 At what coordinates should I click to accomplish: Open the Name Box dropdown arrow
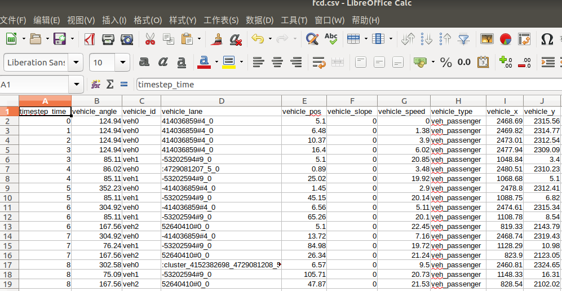click(76, 85)
